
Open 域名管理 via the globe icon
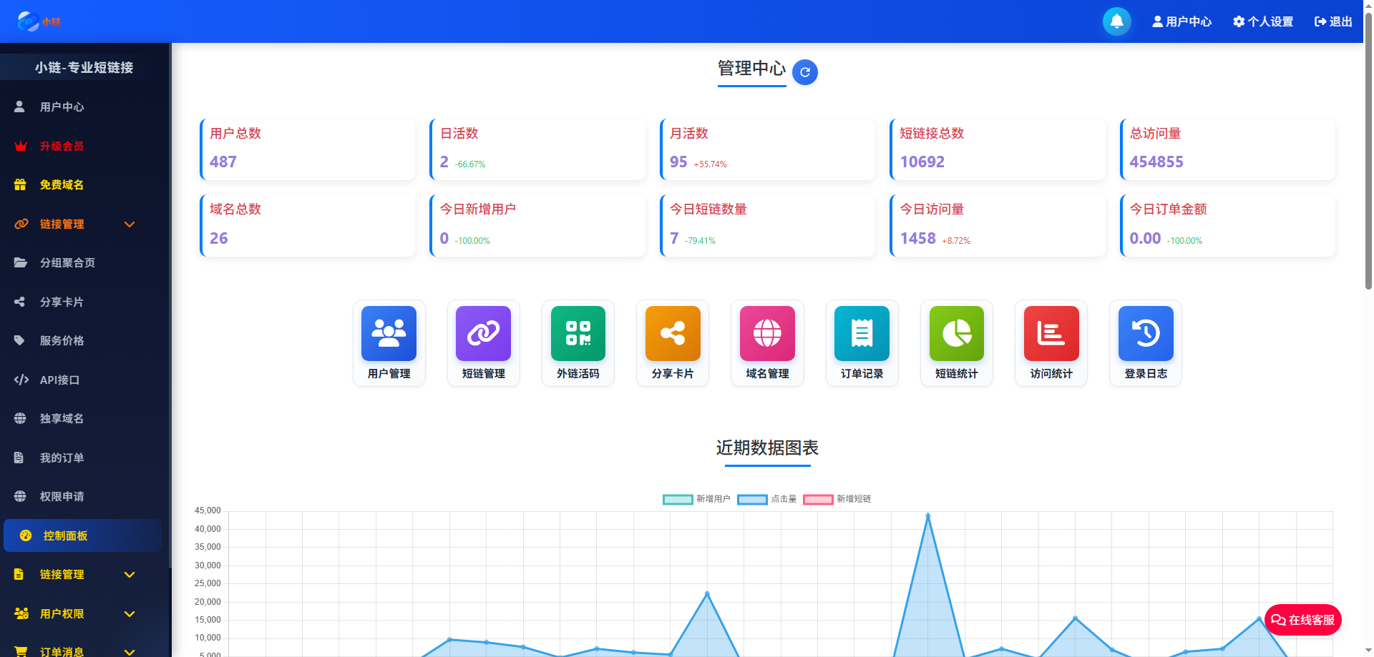[x=766, y=343]
